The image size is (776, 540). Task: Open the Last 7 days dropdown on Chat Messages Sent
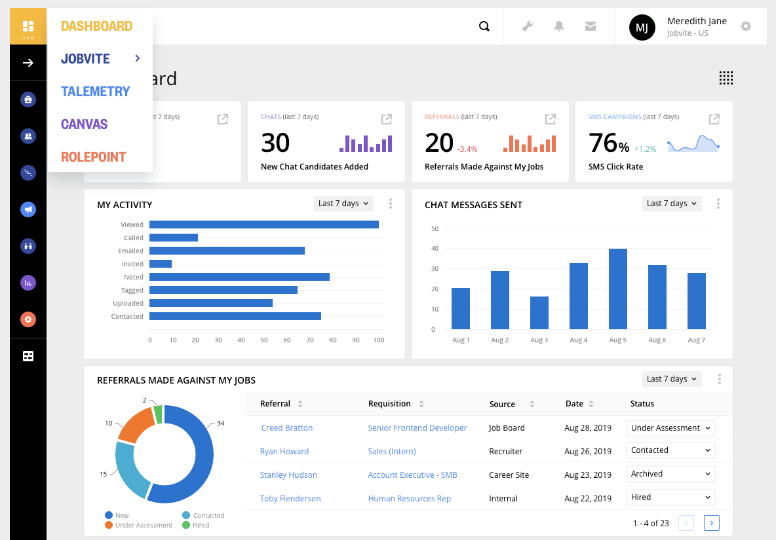click(x=671, y=203)
